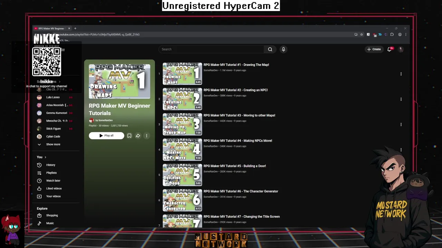The image size is (442, 248).
Task: Click title 'RPG Maker MV Tutorial #7 - Changing the Title Screen'
Action: click(x=241, y=217)
